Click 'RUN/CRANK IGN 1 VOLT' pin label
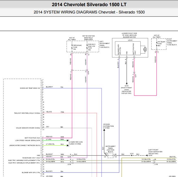Image resolution: width=178 pixels, height=177 pixels. click(x=31, y=158)
